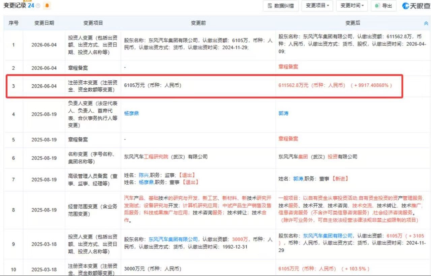Click 3000万元 (币种：人民币) in row 10
This screenshot has height=276, width=431.
(153, 269)
